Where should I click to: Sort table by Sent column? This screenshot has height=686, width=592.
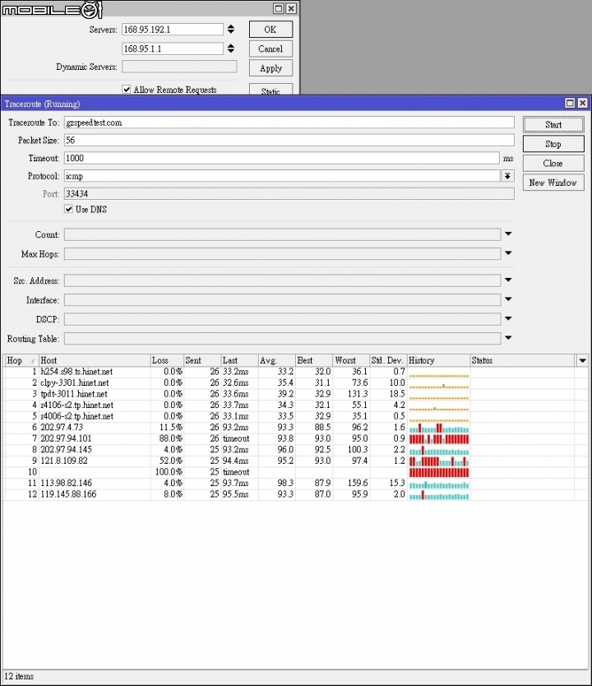(202, 360)
